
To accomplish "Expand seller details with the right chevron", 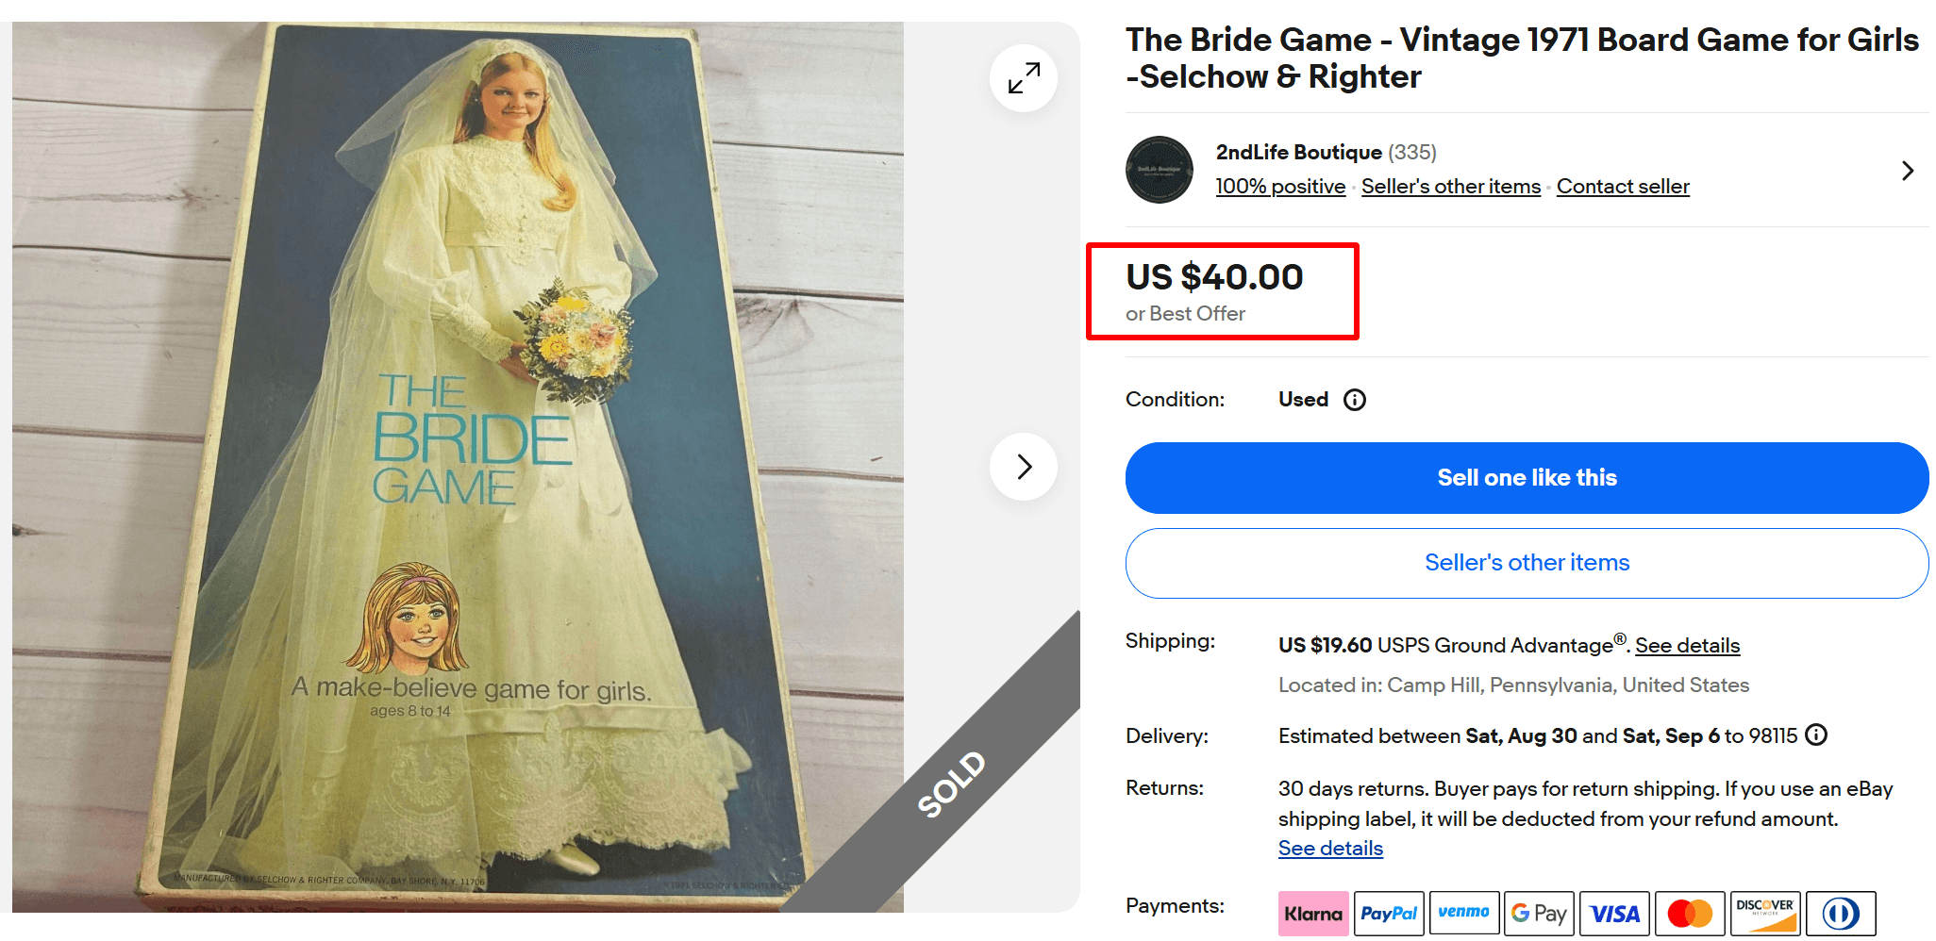I will (x=1908, y=171).
